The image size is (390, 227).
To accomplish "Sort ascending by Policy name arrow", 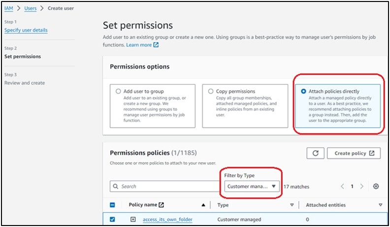I will tap(203, 205).
